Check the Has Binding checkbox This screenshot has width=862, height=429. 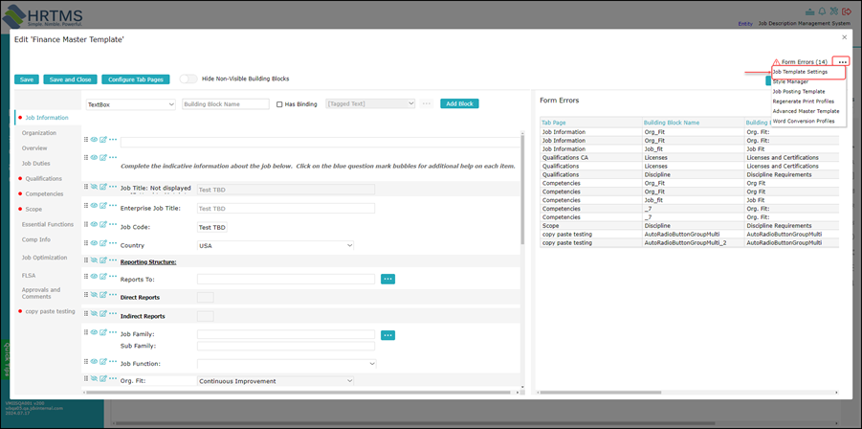click(279, 104)
